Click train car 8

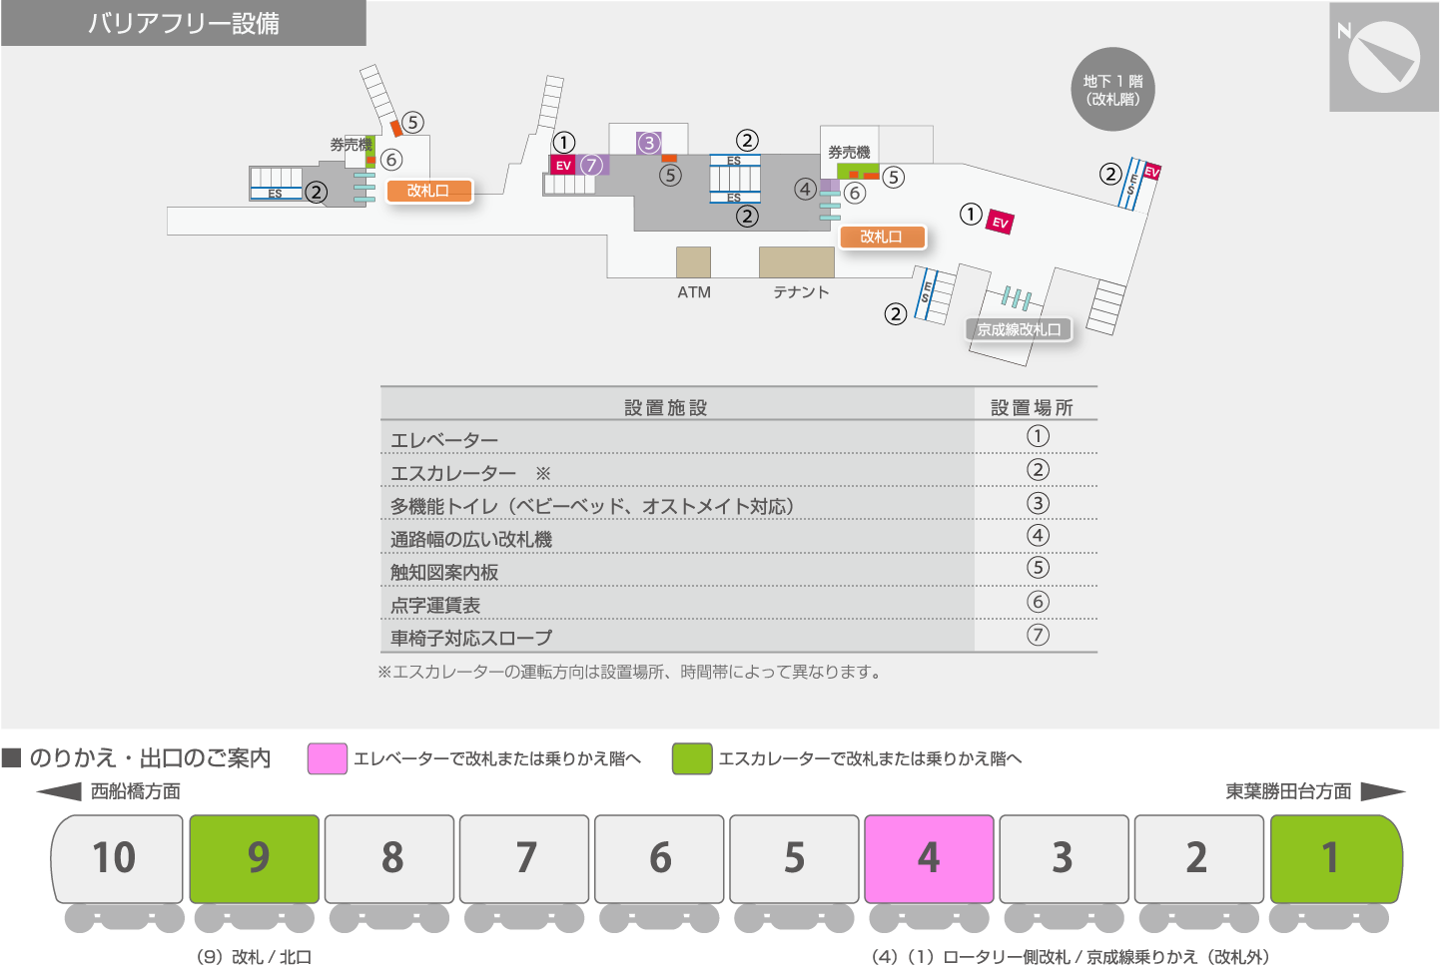pos(389,858)
